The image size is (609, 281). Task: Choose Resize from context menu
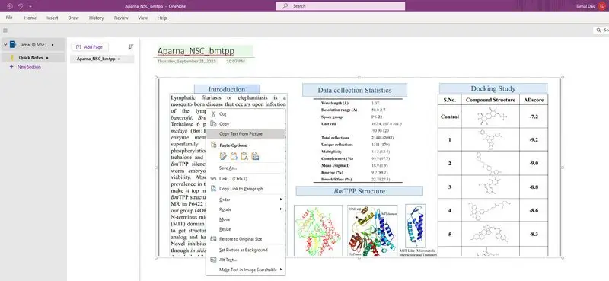(x=245, y=229)
